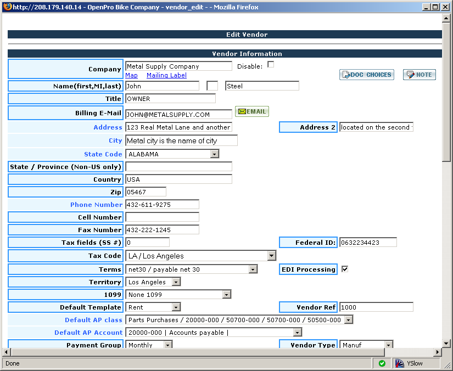Click the Phone Number text field
This screenshot has height=371, width=453.
pyautogui.click(x=162, y=205)
